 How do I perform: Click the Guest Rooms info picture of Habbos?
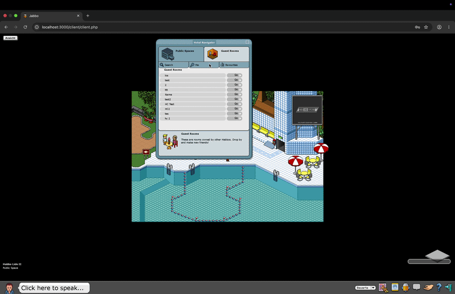click(170, 142)
